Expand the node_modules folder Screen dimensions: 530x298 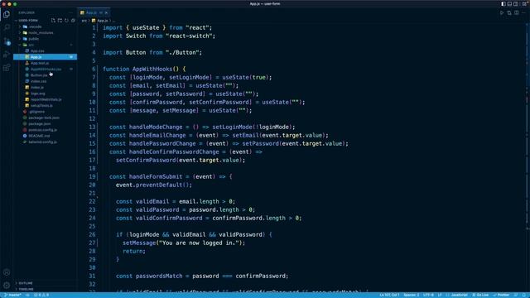(x=45, y=32)
